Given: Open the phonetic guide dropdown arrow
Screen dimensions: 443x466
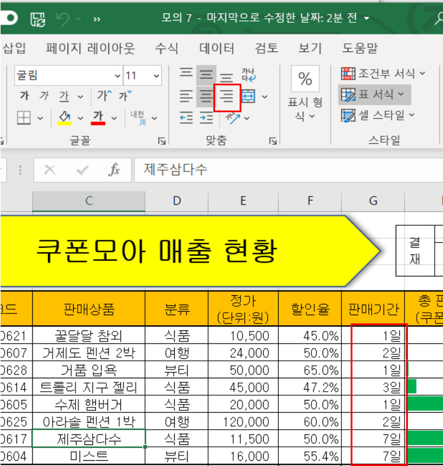Looking at the screenshot, I should pos(154,118).
